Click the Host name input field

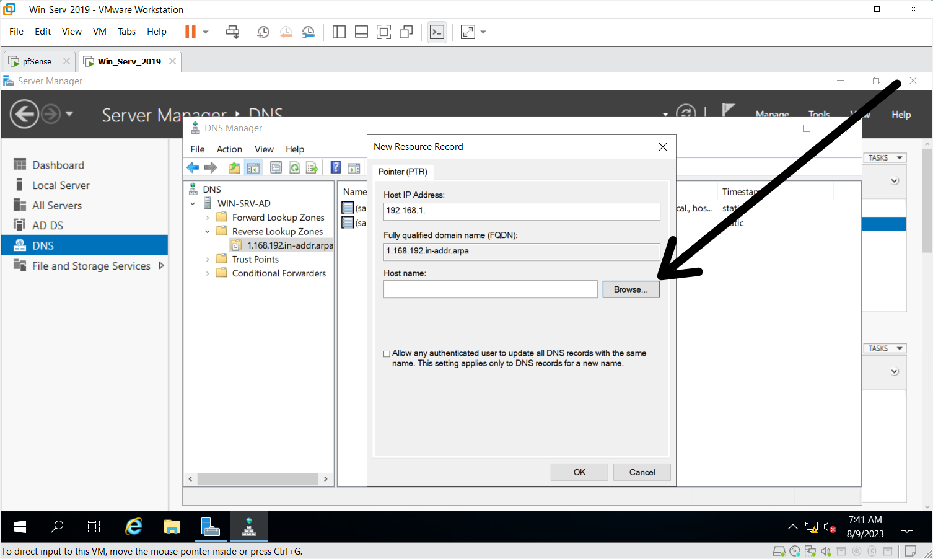[491, 289]
